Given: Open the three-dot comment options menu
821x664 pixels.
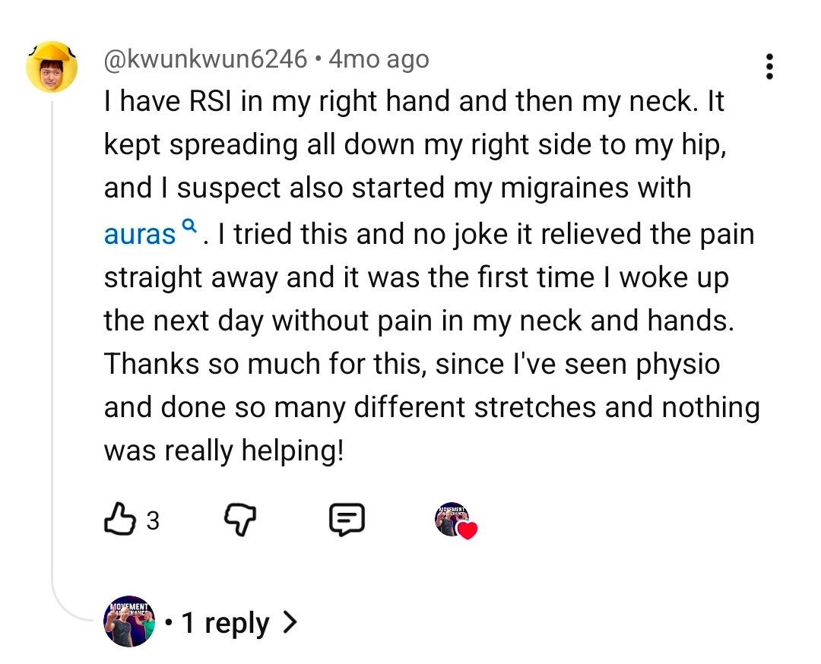Looking at the screenshot, I should [x=769, y=66].
